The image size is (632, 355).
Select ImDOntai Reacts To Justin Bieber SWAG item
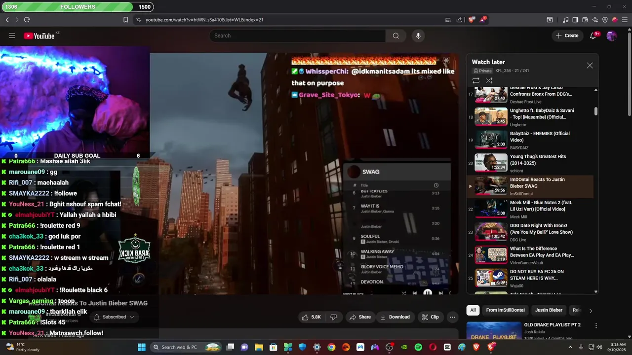[531, 186]
